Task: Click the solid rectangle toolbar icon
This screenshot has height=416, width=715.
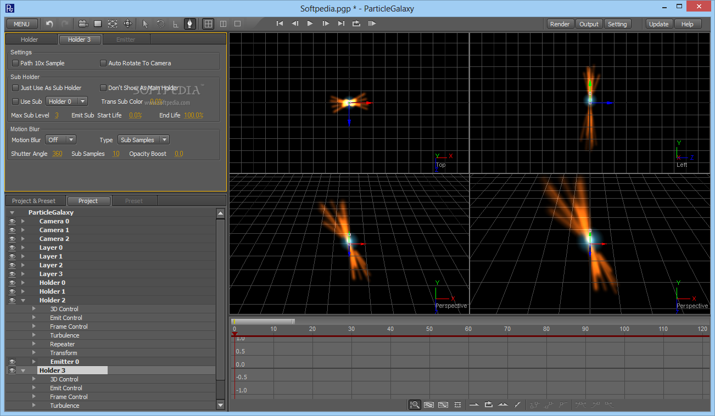Action: coord(98,24)
